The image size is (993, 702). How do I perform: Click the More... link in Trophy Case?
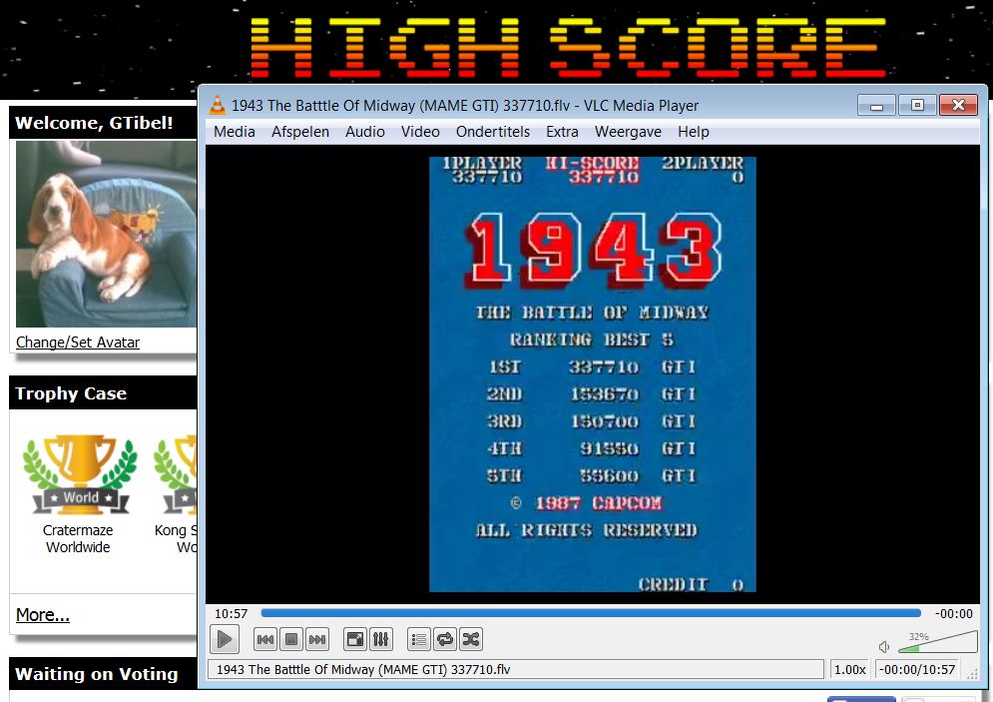point(43,615)
